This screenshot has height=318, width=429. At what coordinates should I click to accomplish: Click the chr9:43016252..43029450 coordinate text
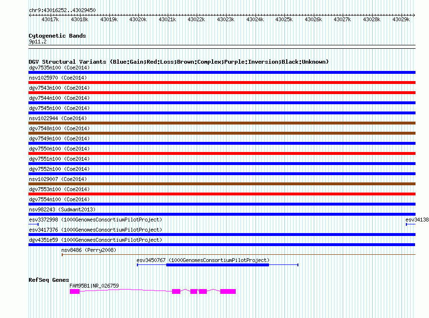[x=62, y=10]
